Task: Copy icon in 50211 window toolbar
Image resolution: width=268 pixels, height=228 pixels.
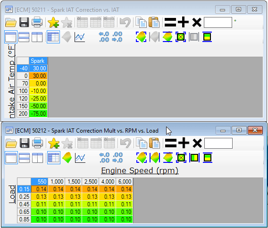Action: [x=141, y=22]
